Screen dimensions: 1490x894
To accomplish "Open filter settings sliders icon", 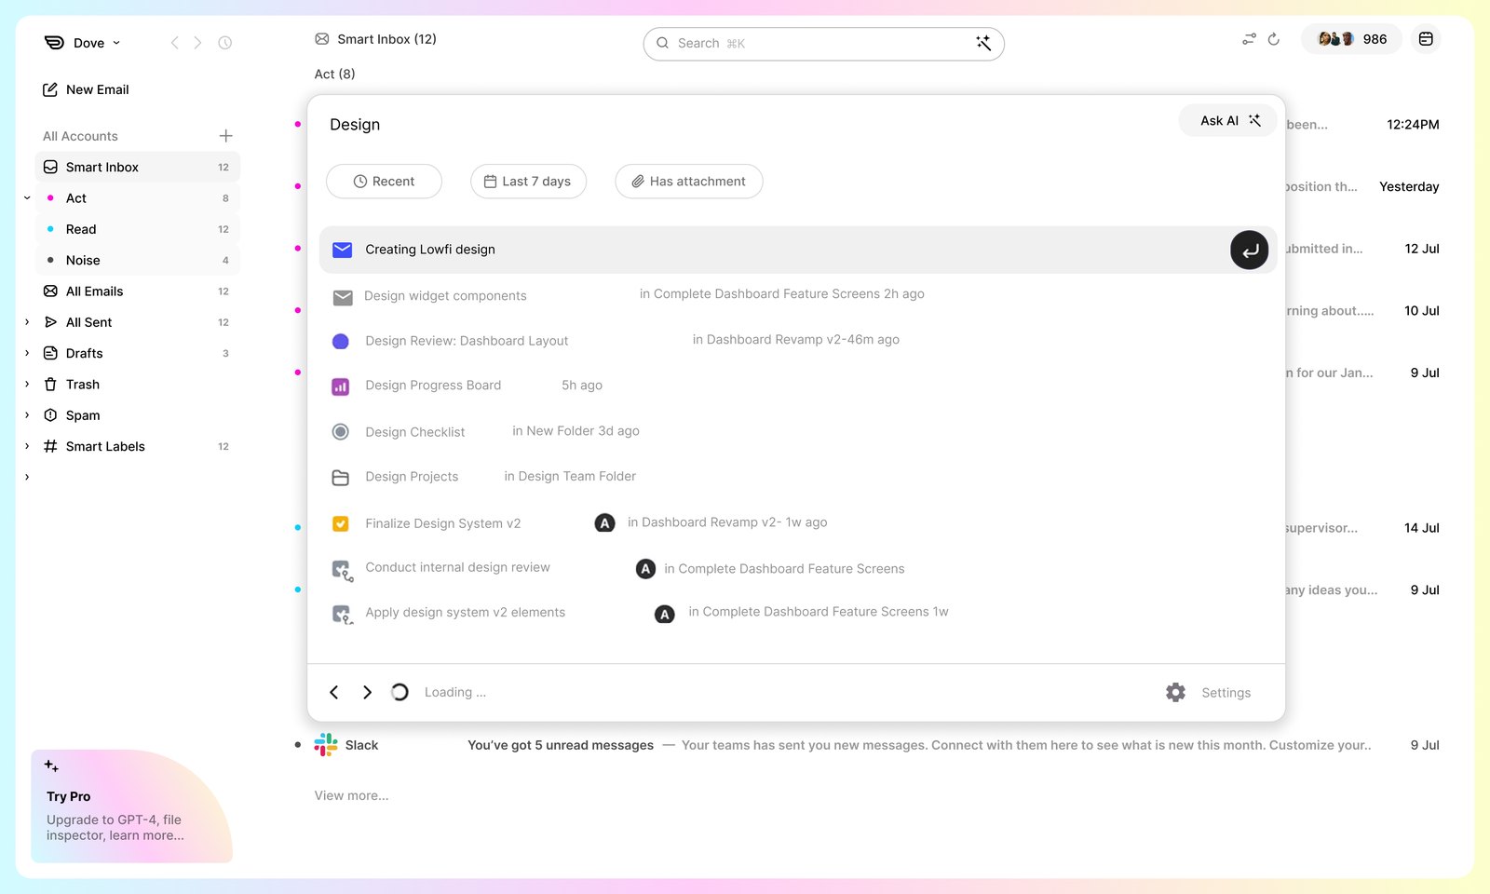I will [x=1249, y=39].
